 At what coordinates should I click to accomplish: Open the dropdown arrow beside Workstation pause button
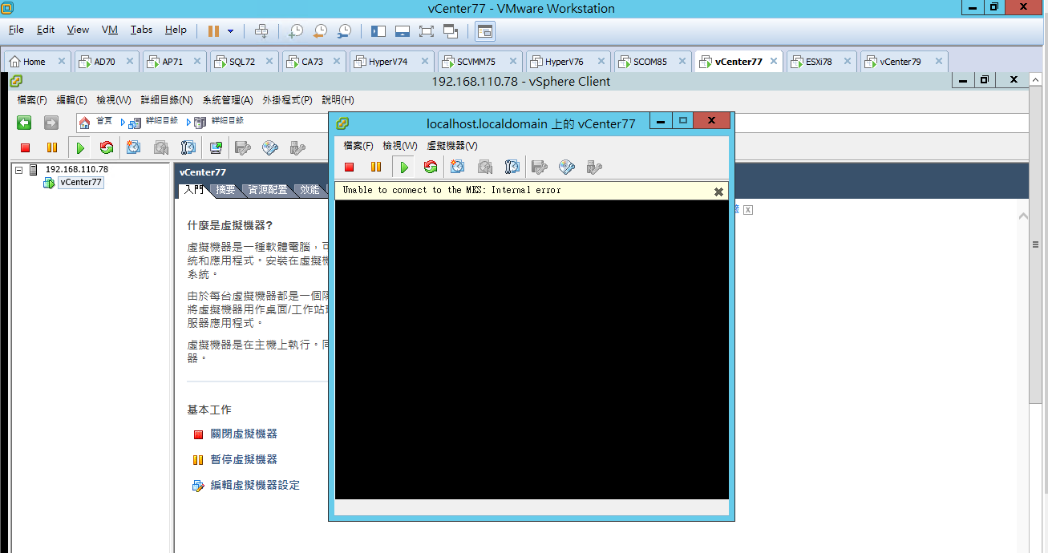[231, 31]
